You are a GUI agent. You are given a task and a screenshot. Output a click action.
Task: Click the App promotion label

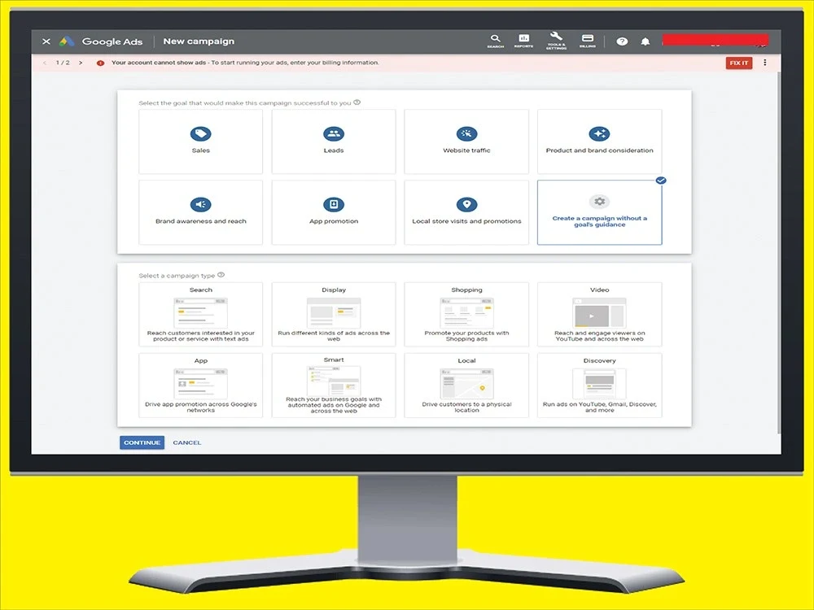pyautogui.click(x=333, y=221)
